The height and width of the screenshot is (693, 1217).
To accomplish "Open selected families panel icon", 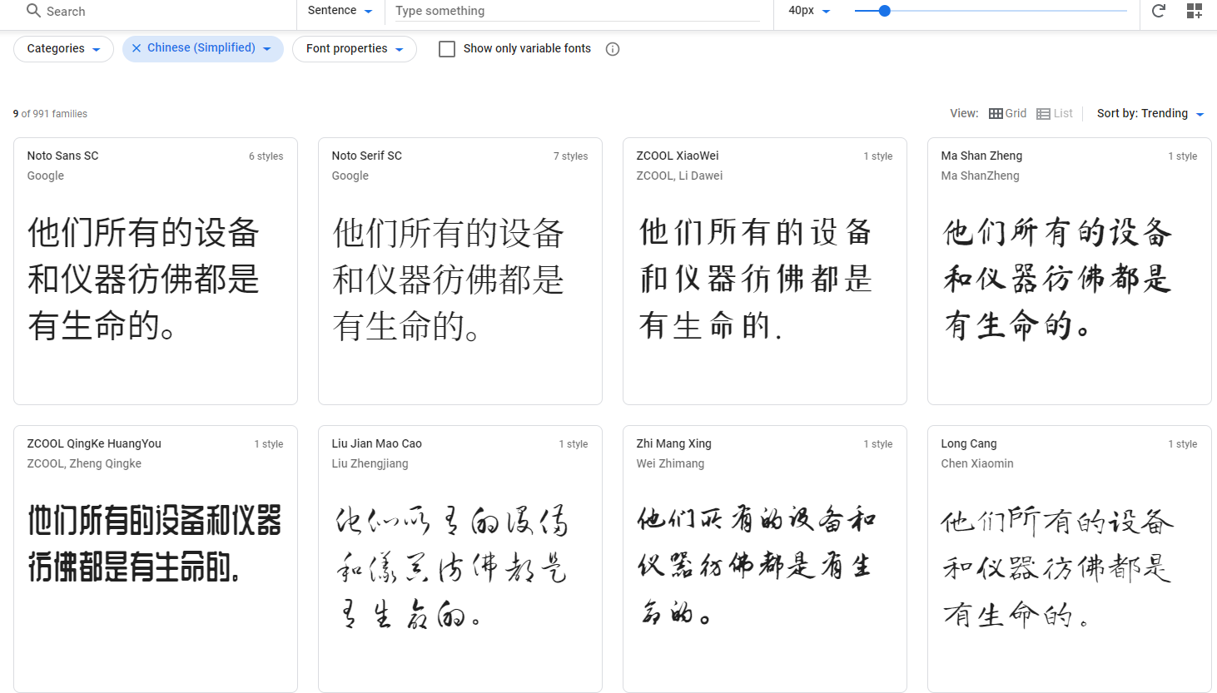I will (1195, 11).
